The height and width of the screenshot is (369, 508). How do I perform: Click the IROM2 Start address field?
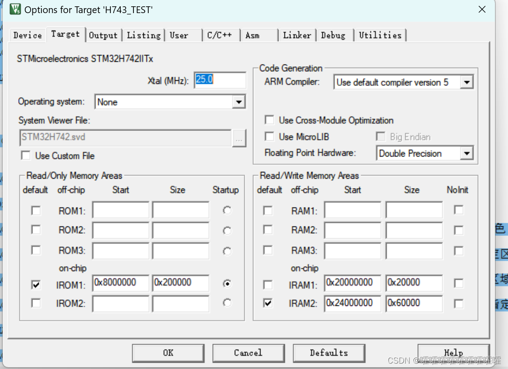[120, 304]
